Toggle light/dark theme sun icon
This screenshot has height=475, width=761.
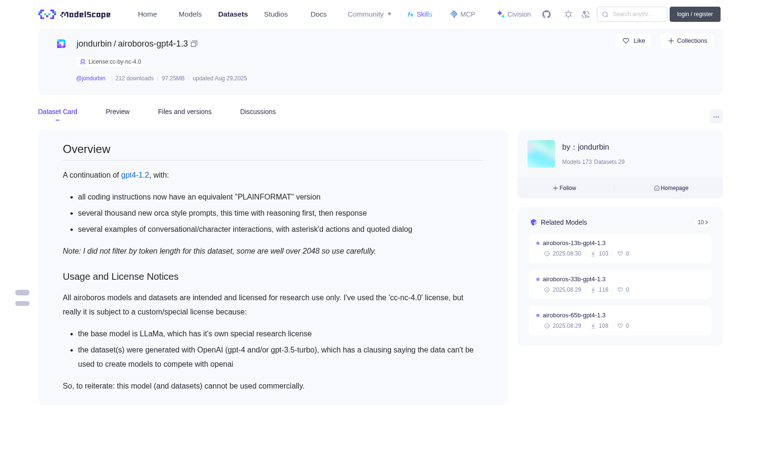568,14
